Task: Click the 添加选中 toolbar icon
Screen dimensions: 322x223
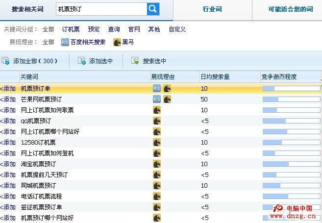Action: (82, 61)
